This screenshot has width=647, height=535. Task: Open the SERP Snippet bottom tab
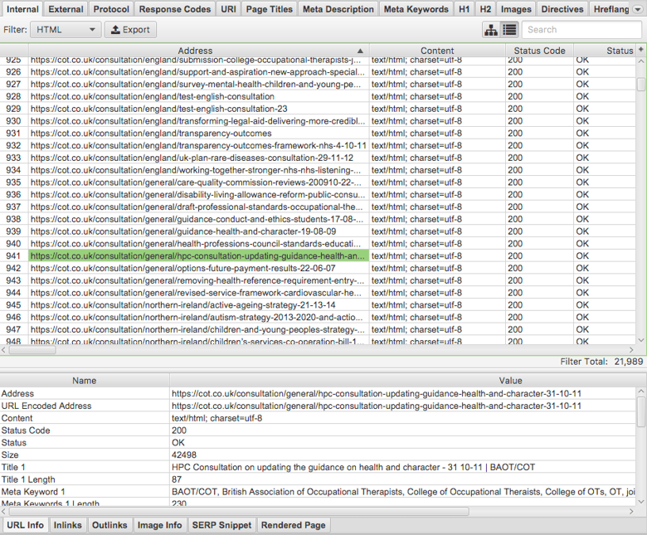click(x=221, y=525)
